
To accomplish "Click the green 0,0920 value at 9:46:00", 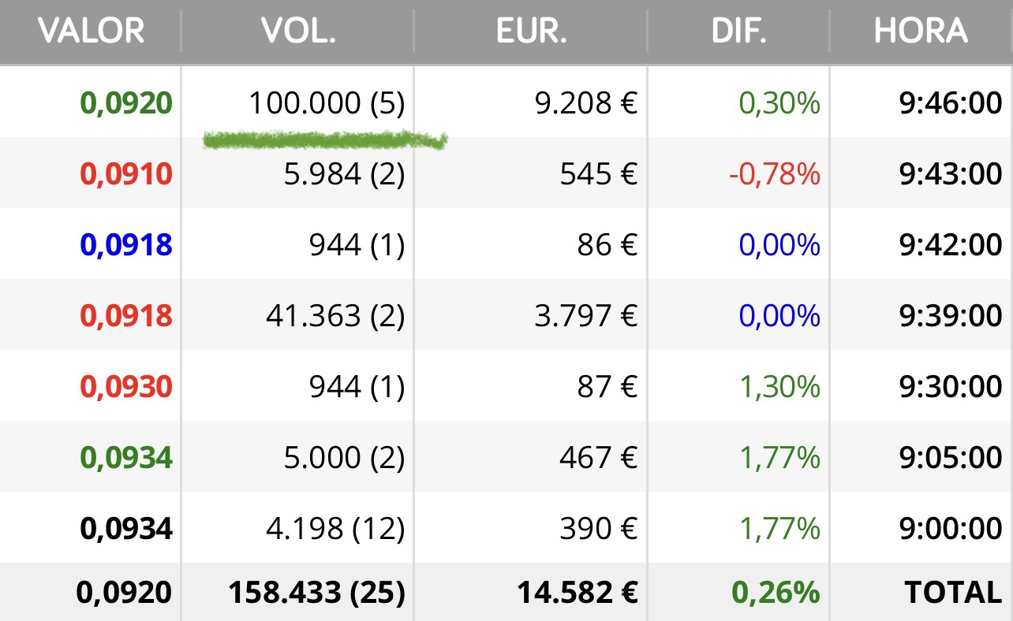I will (126, 103).
